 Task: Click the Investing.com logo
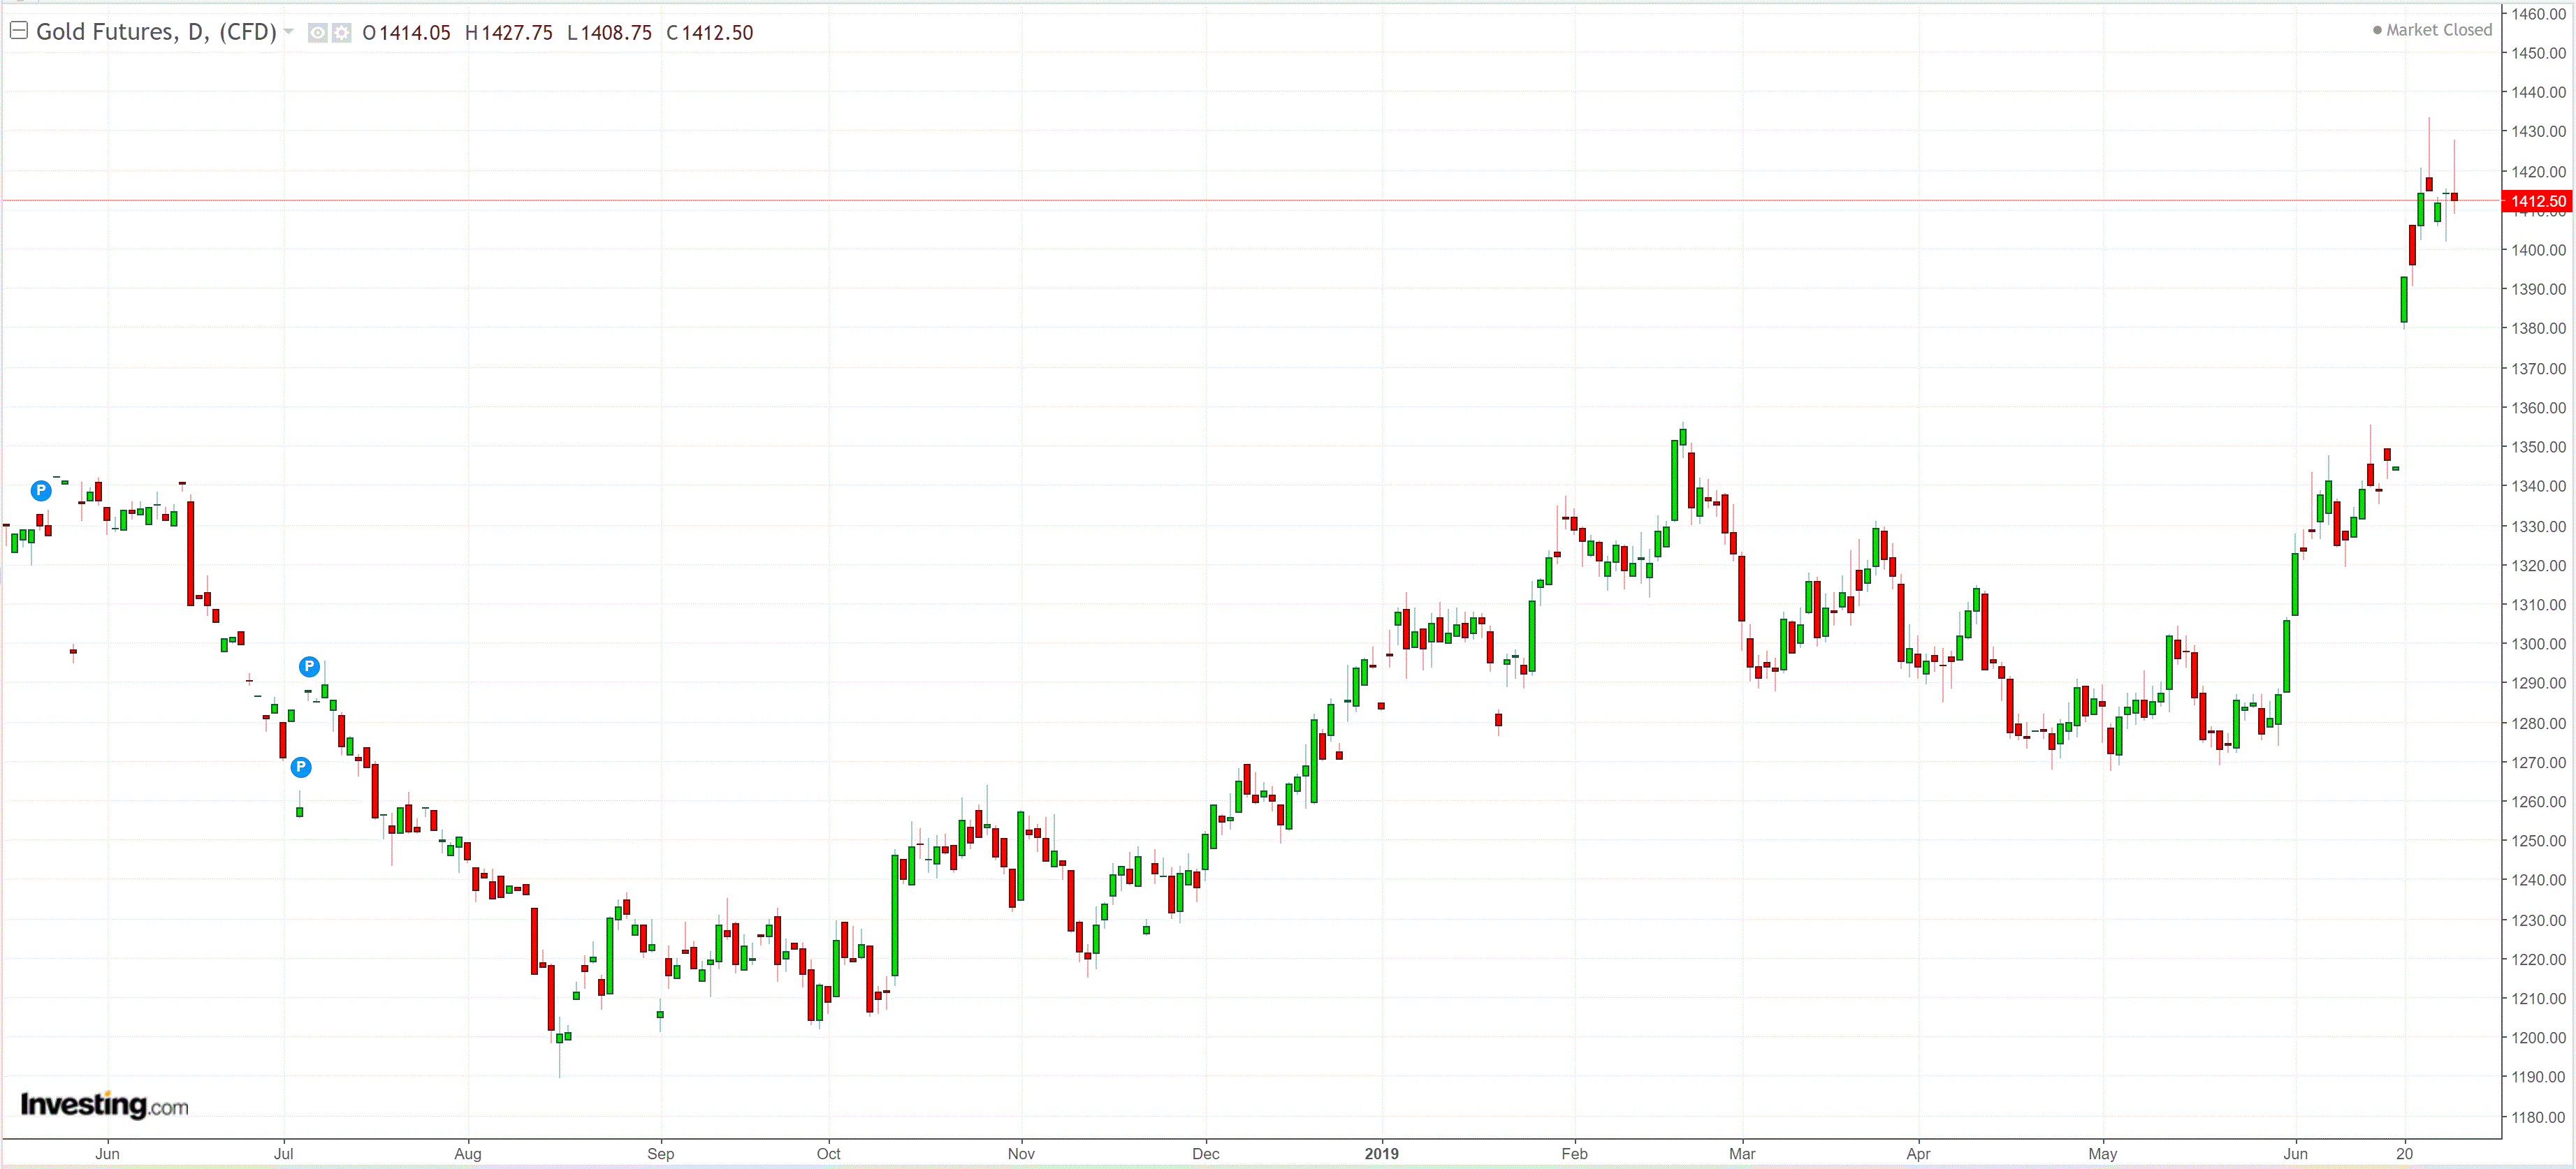[104, 1104]
